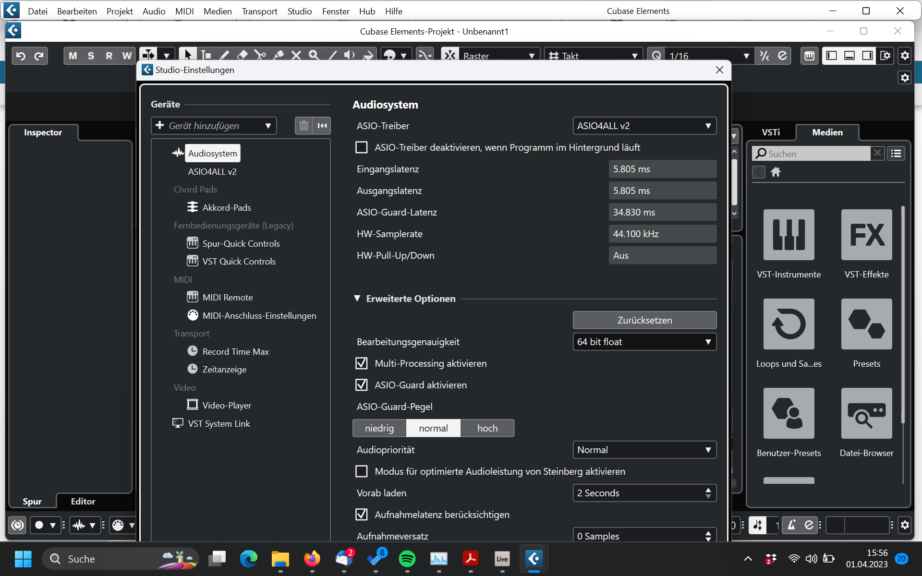Image resolution: width=922 pixels, height=576 pixels.
Task: Toggle left zone visibility icon
Action: [x=831, y=56]
